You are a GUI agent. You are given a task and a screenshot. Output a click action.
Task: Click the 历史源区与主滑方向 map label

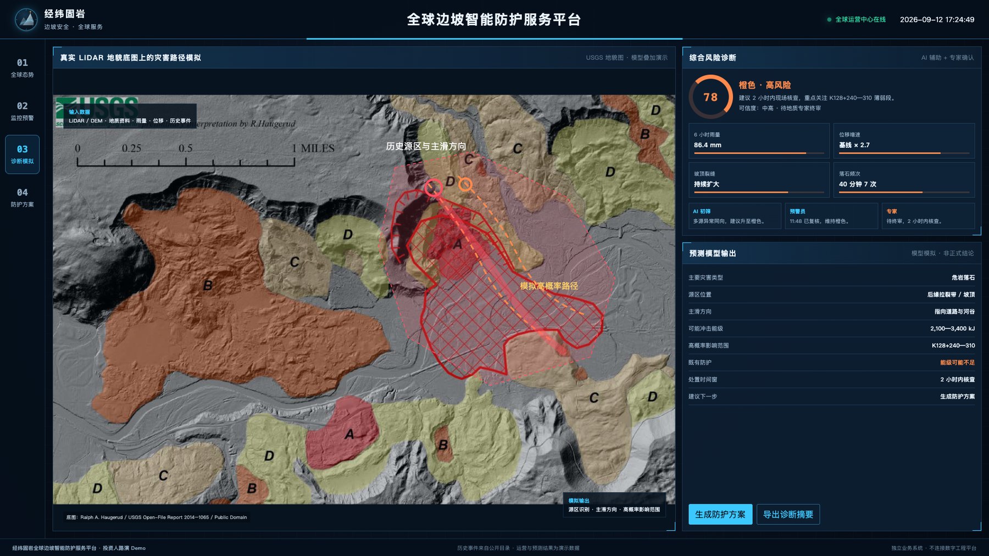pyautogui.click(x=426, y=146)
